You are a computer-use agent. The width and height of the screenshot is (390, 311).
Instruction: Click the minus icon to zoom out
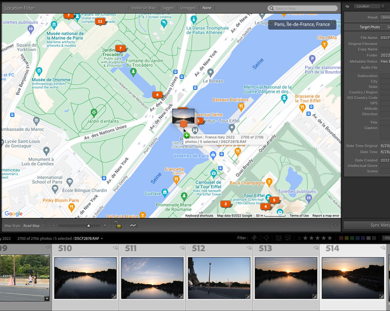click(x=53, y=226)
